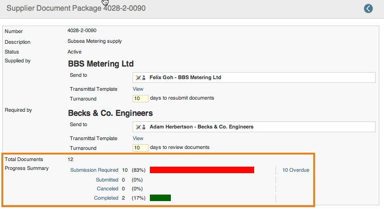Click the red Submission Required progress bar
This screenshot has height=209, width=384.
[x=202, y=170]
